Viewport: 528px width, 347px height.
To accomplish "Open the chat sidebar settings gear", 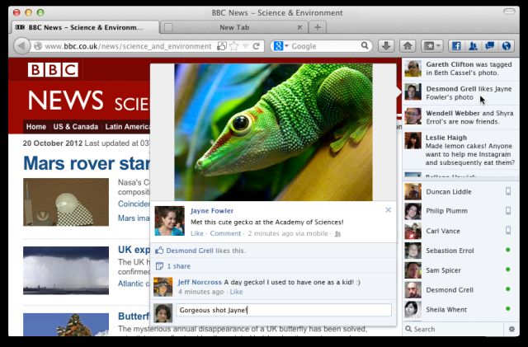I will click(511, 329).
